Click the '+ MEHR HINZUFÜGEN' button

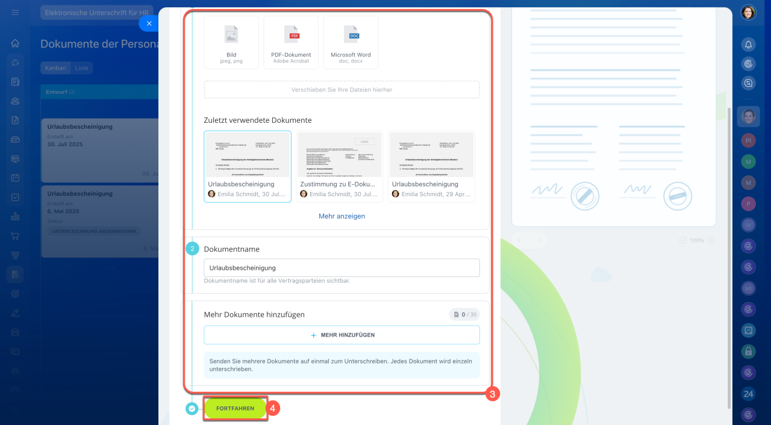tap(342, 335)
